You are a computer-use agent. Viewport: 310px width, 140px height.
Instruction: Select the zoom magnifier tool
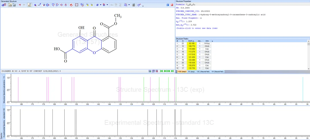[35, 5]
